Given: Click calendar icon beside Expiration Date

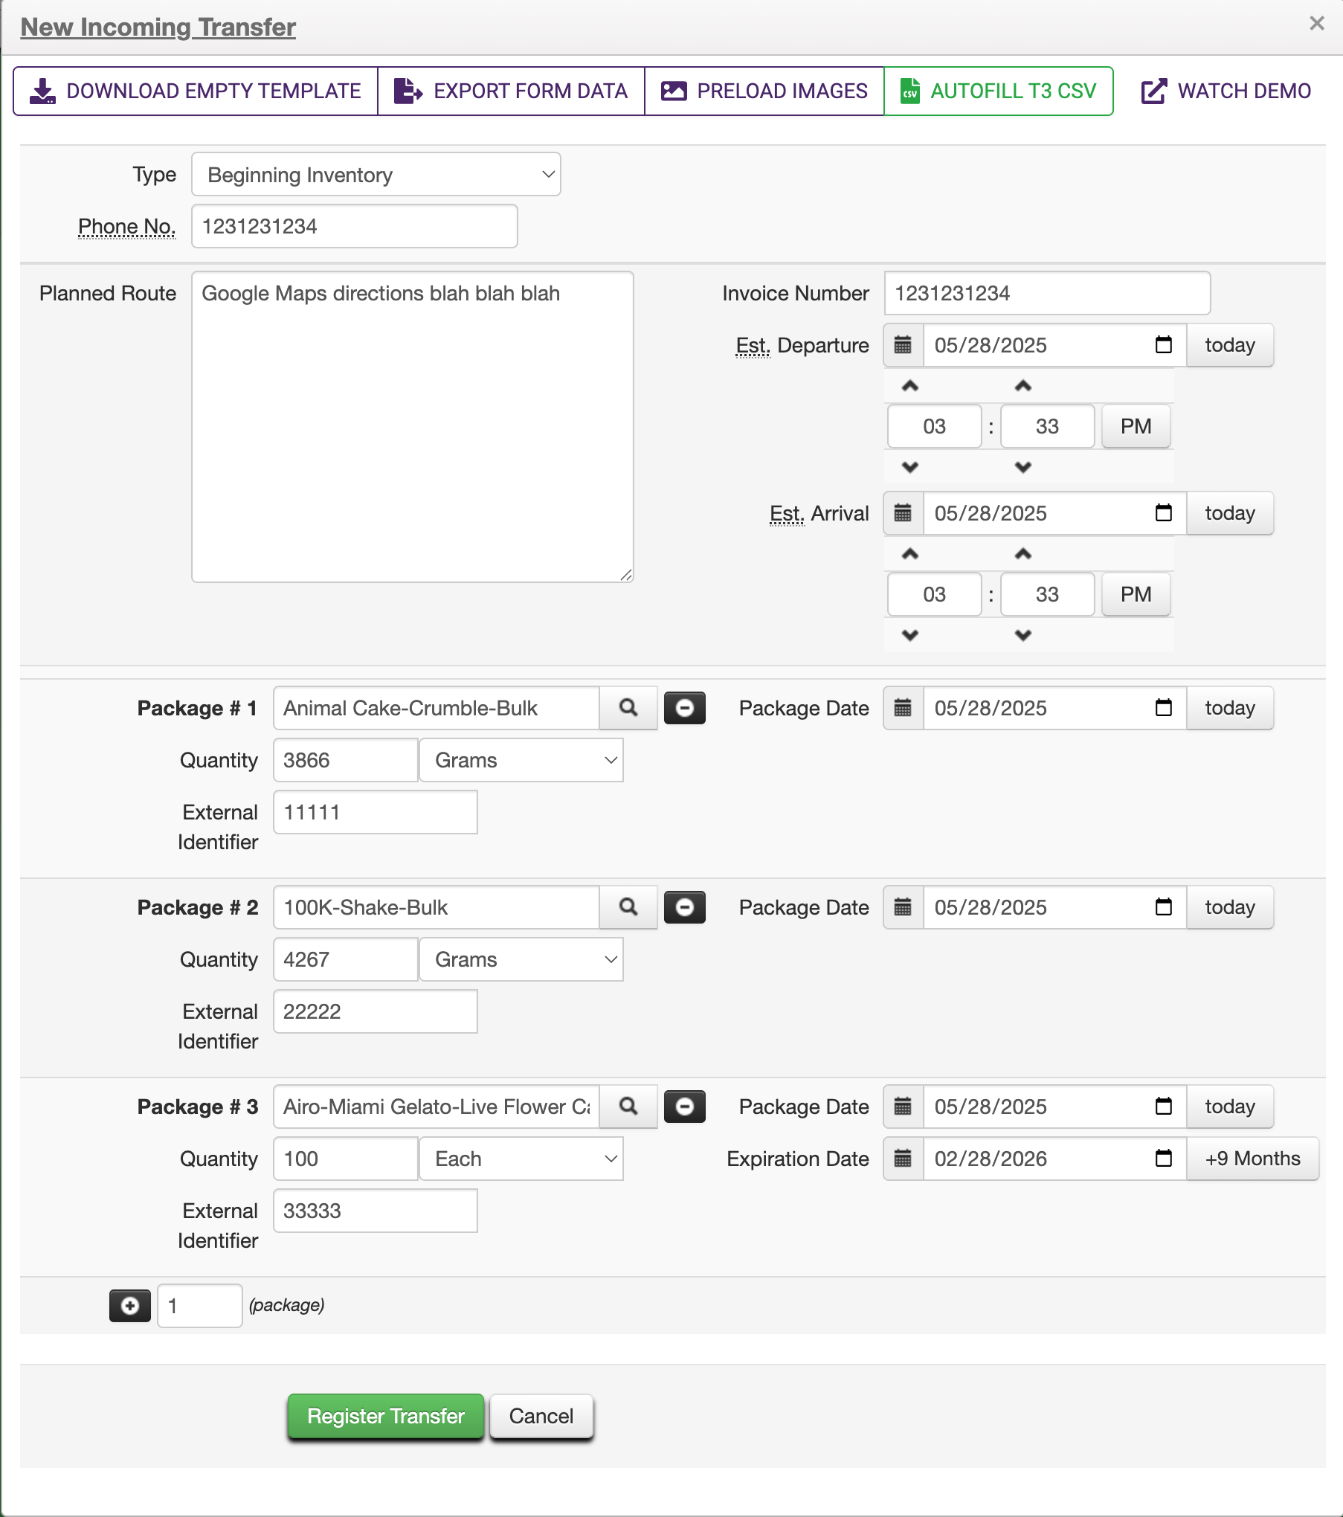Looking at the screenshot, I should [903, 1159].
